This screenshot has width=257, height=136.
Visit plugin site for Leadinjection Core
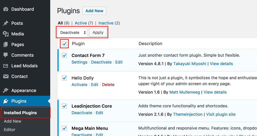pos(221,114)
